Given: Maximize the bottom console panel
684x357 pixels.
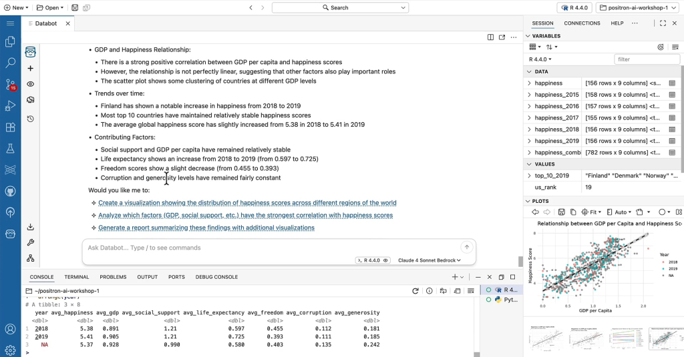Looking at the screenshot, I should [x=512, y=277].
